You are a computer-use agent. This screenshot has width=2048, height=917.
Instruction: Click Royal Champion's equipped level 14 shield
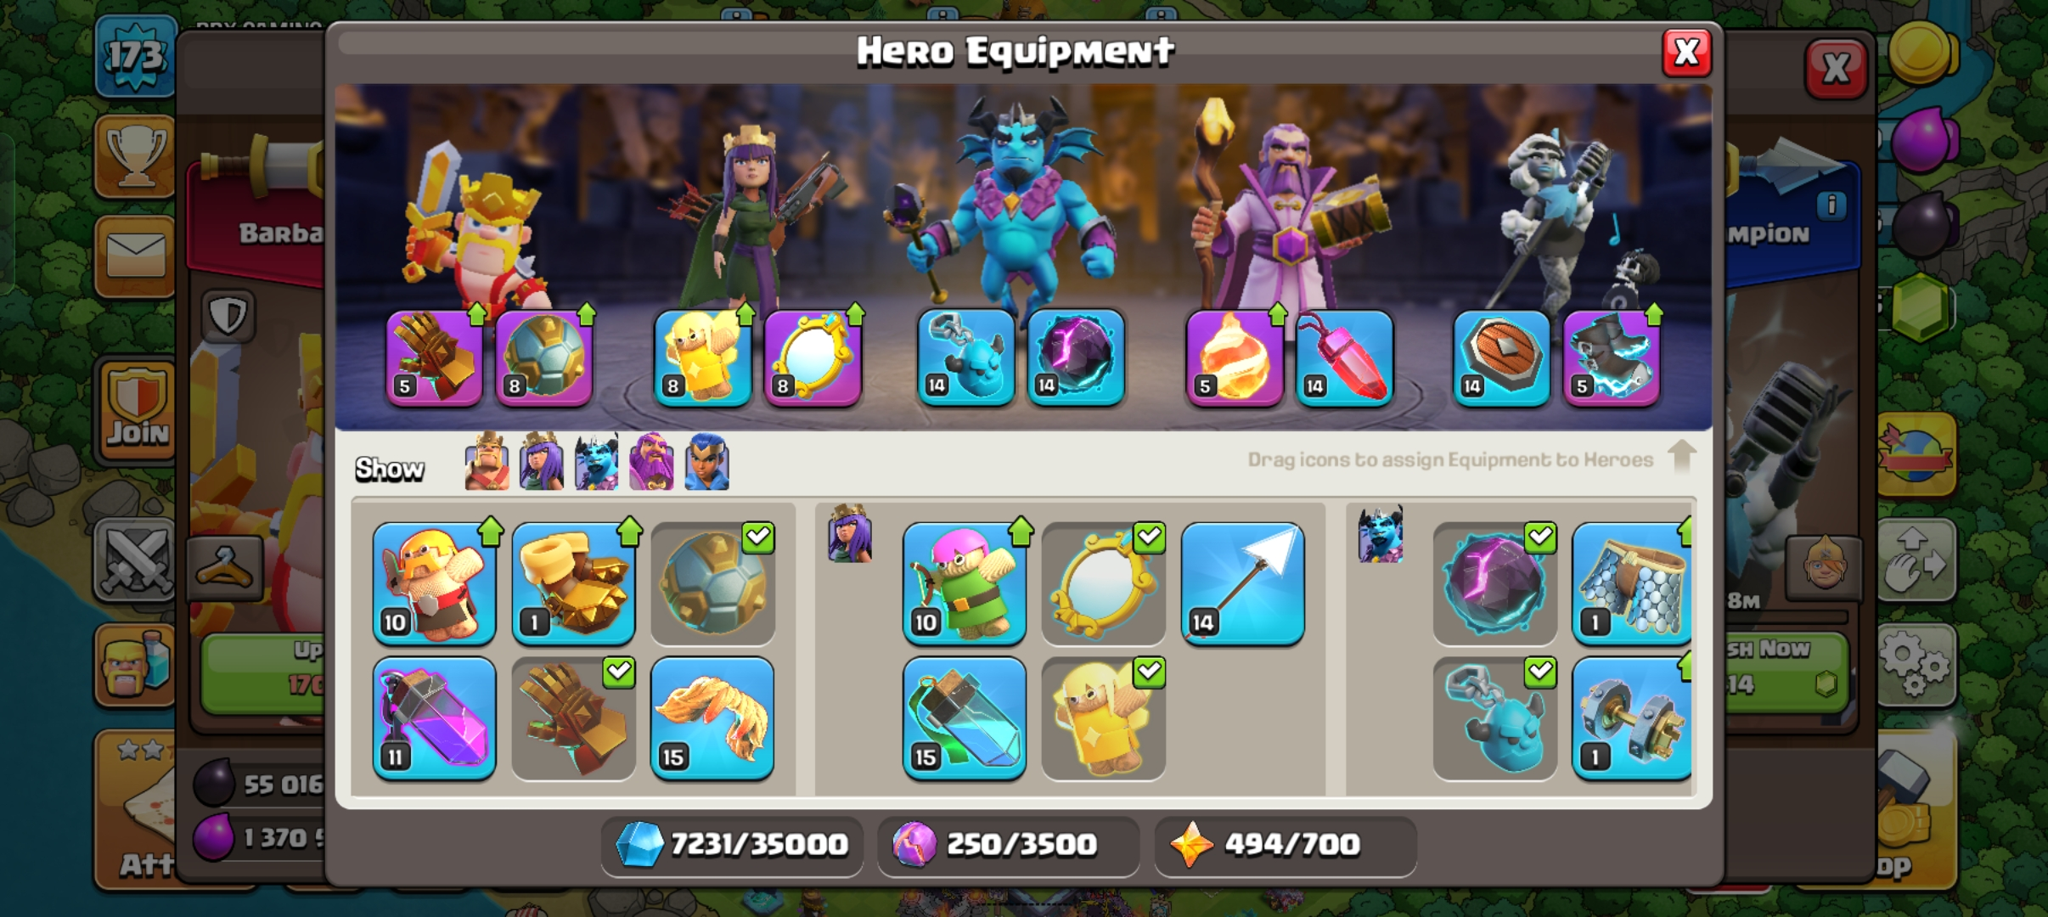coord(1501,357)
